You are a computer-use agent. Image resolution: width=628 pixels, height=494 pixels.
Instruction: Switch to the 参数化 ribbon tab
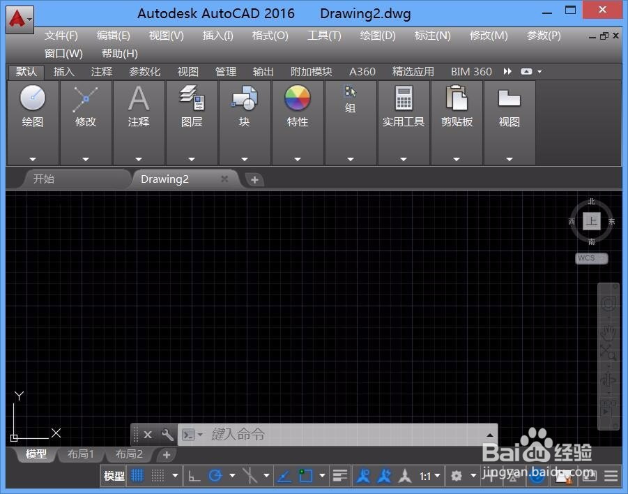coord(144,72)
